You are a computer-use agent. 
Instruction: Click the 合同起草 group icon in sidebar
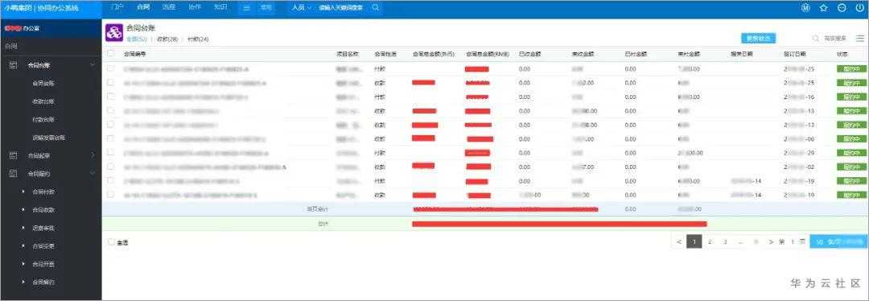pyautogui.click(x=14, y=156)
